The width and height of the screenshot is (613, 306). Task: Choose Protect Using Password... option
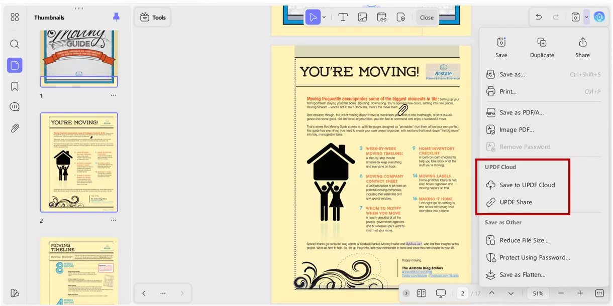pos(544,257)
